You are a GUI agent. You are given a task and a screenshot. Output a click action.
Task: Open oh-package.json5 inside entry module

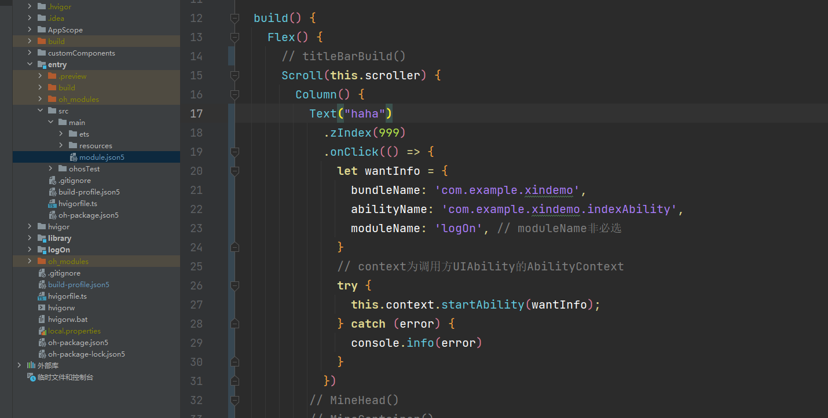tap(88, 215)
